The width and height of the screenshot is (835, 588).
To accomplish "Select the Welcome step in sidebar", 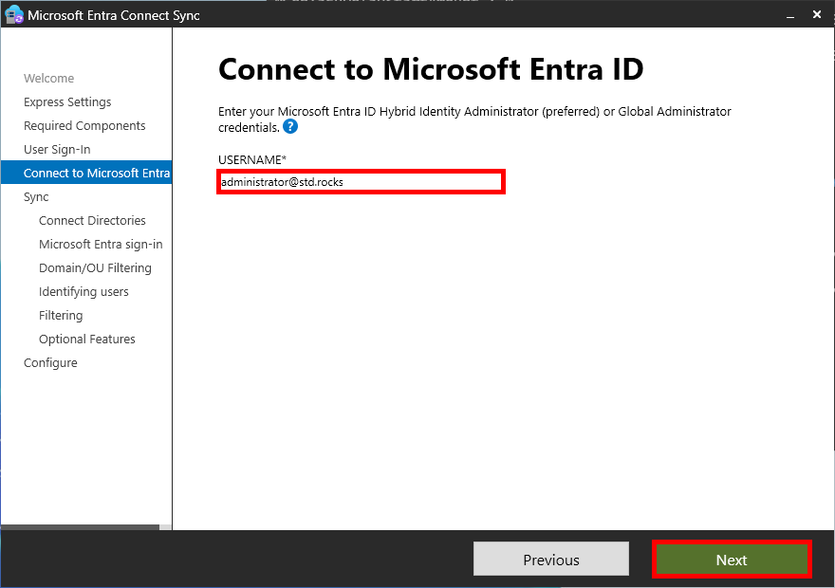I will 47,78.
